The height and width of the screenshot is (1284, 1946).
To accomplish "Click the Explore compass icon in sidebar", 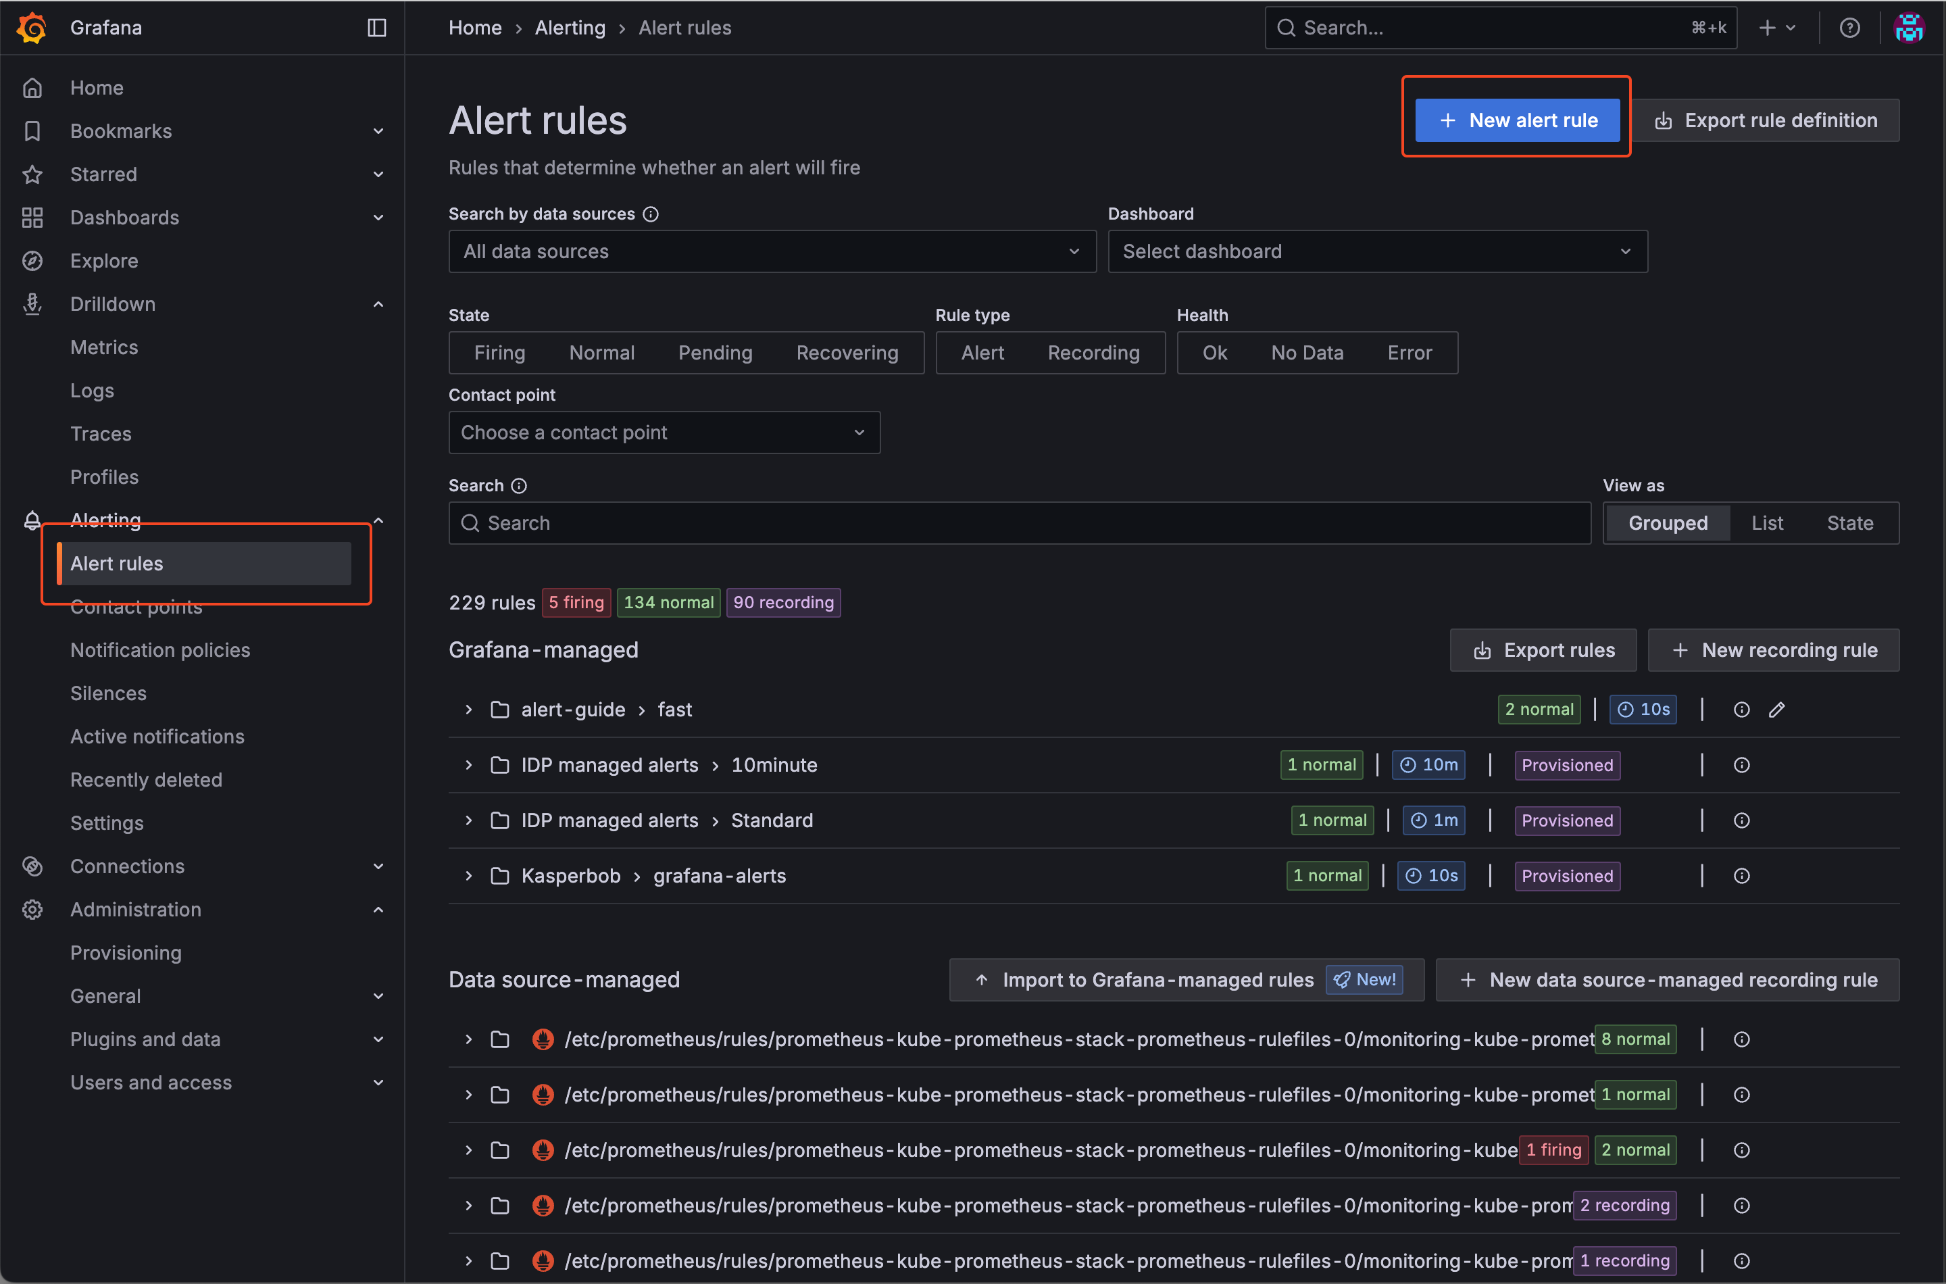I will pos(32,262).
